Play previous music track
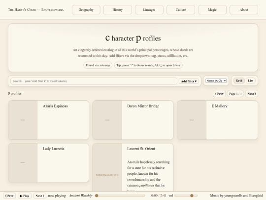This screenshot has width=266, height=200. coord(9,196)
